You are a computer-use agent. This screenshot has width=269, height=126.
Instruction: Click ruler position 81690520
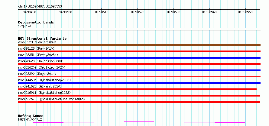137,12
